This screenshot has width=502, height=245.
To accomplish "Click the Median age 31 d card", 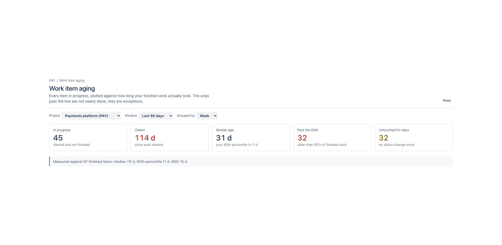I will [251, 137].
